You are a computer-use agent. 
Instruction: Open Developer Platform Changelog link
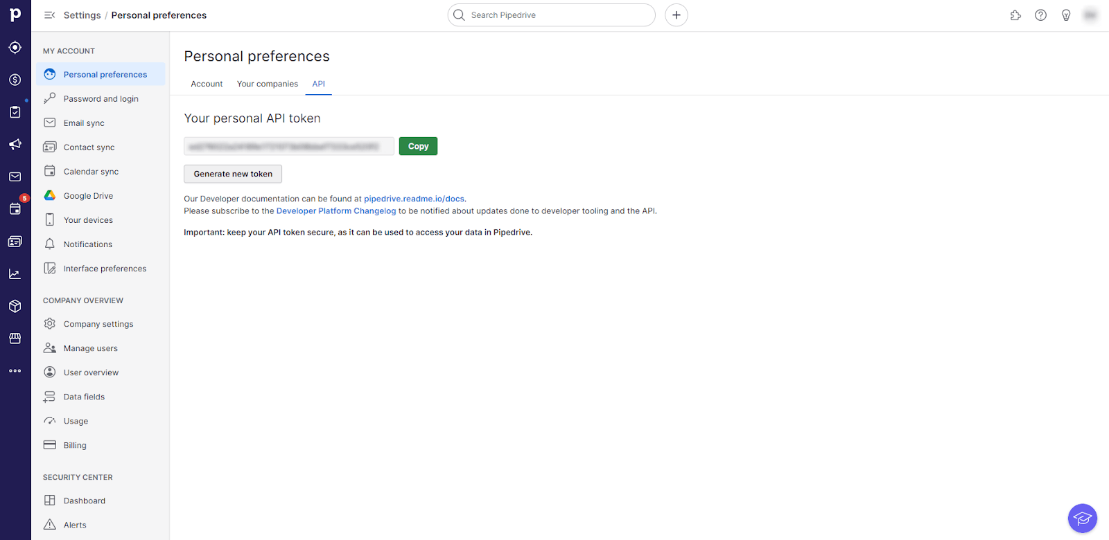tap(336, 211)
